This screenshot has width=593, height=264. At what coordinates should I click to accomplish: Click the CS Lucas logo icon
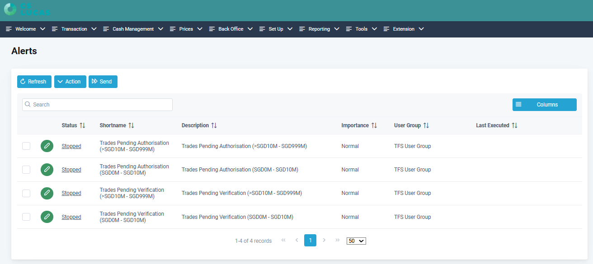(10, 9)
